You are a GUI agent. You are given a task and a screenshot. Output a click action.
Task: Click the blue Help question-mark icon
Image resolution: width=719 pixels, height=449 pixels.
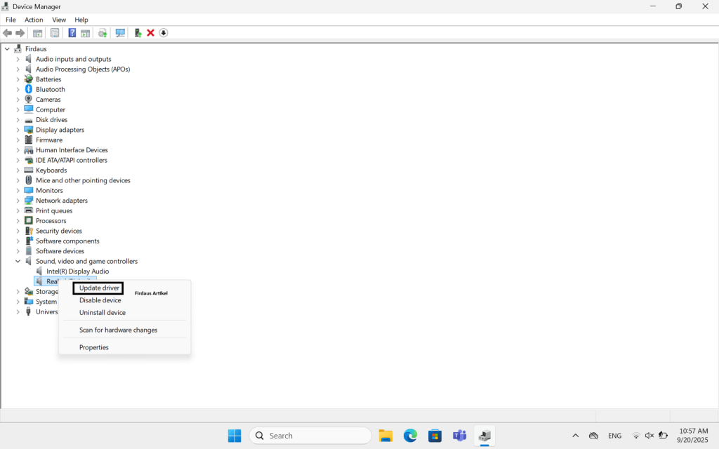[x=72, y=33]
